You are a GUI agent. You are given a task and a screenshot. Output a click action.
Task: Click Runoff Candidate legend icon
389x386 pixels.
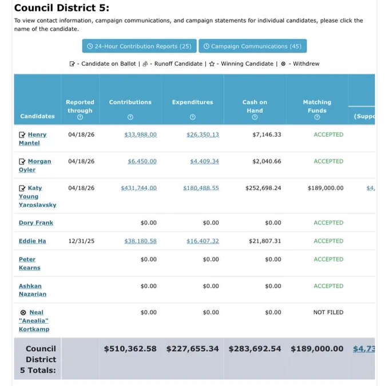pos(145,64)
